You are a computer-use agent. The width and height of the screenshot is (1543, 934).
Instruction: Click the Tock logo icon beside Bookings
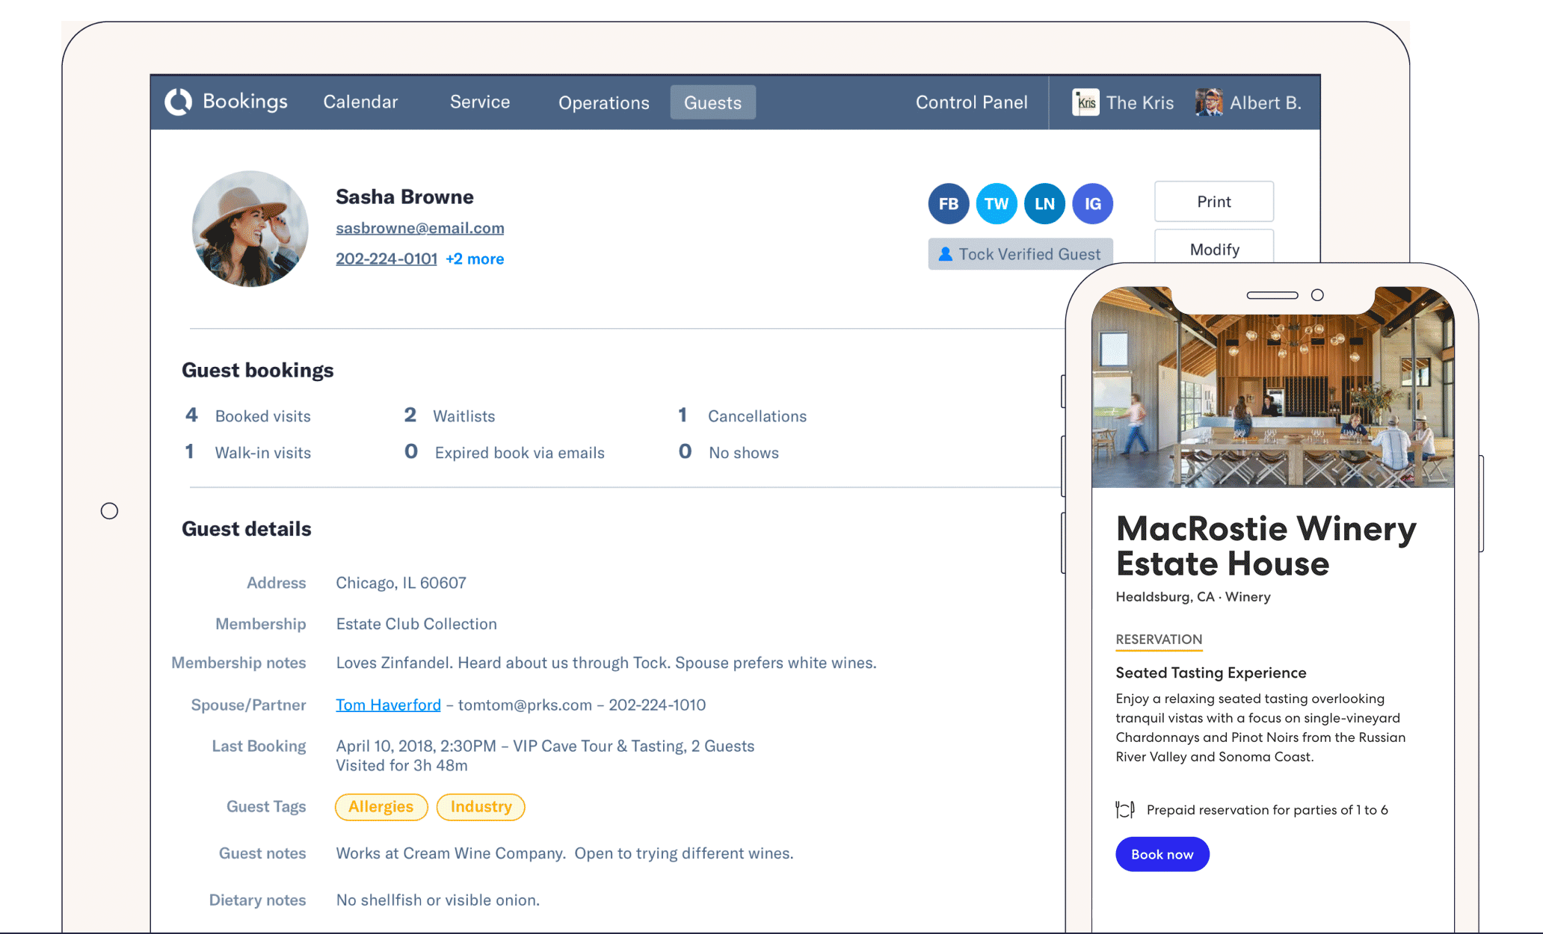[179, 102]
